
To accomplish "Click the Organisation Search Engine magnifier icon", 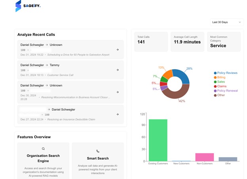I will [x=43, y=149].
